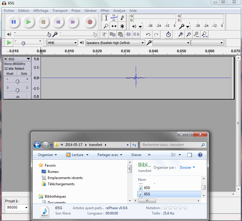Select the Multi-tool asterisk icon
This screenshot has width=242, height=221.
point(122,26)
